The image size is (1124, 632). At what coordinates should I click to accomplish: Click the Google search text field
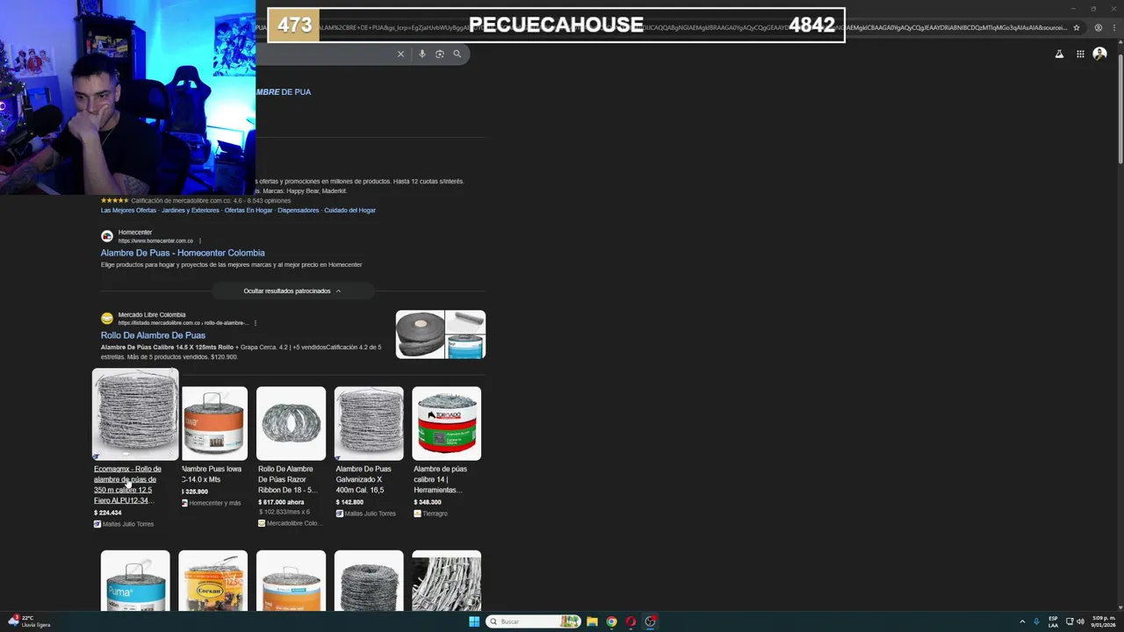pyautogui.click(x=323, y=54)
